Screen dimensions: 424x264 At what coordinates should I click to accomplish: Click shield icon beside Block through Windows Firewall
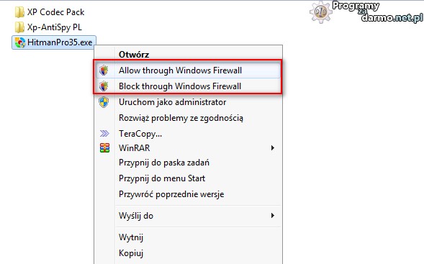point(104,86)
